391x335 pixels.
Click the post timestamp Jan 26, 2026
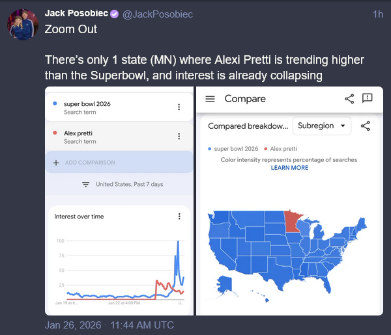tap(109, 325)
